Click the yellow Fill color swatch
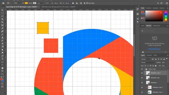Image resolution: width=169 pixels, height=95 pixels. click(x=26, y=3)
